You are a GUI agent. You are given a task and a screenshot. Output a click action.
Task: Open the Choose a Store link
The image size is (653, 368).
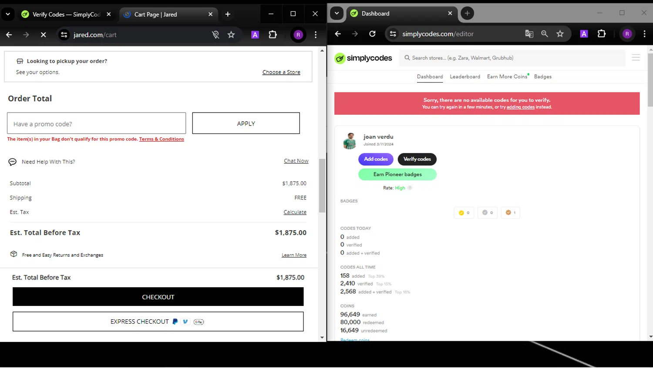click(281, 73)
